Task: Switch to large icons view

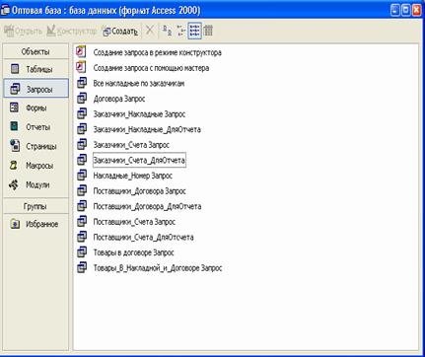Action: pos(167,31)
